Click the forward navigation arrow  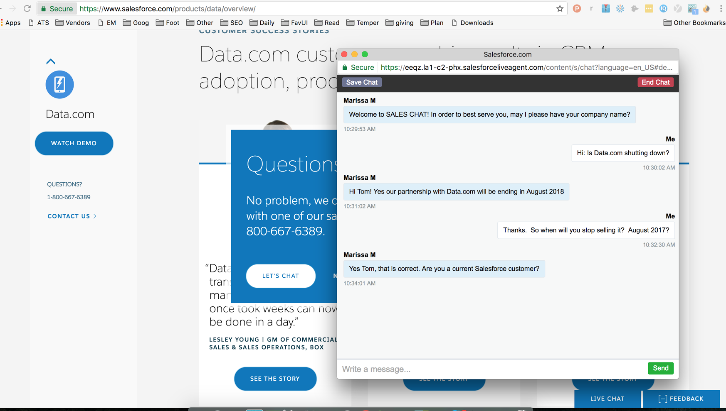[x=12, y=8]
